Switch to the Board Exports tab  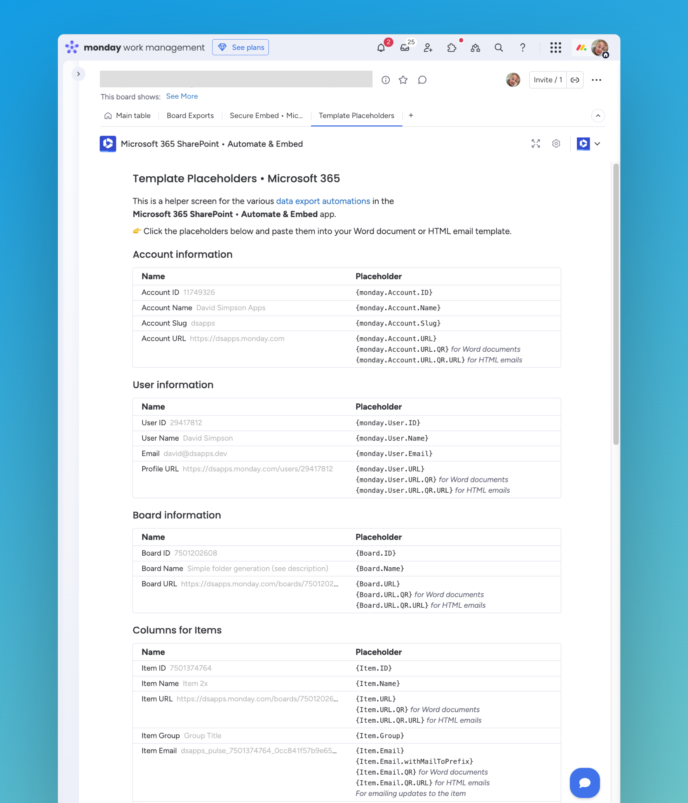(190, 116)
